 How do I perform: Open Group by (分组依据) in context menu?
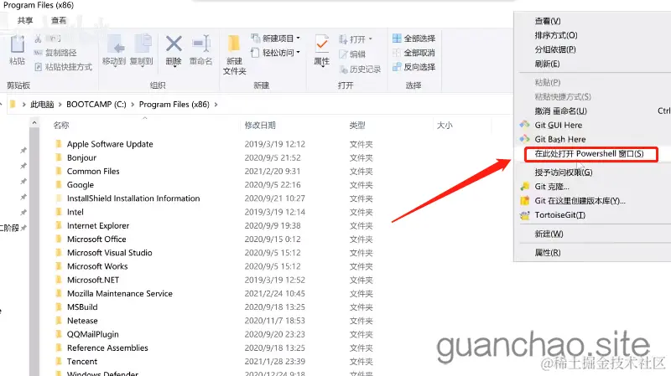(555, 49)
